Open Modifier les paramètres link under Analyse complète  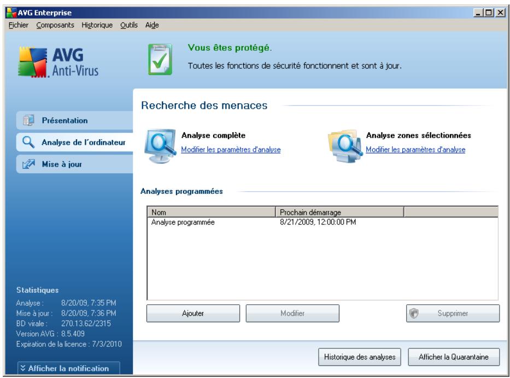[x=231, y=150]
